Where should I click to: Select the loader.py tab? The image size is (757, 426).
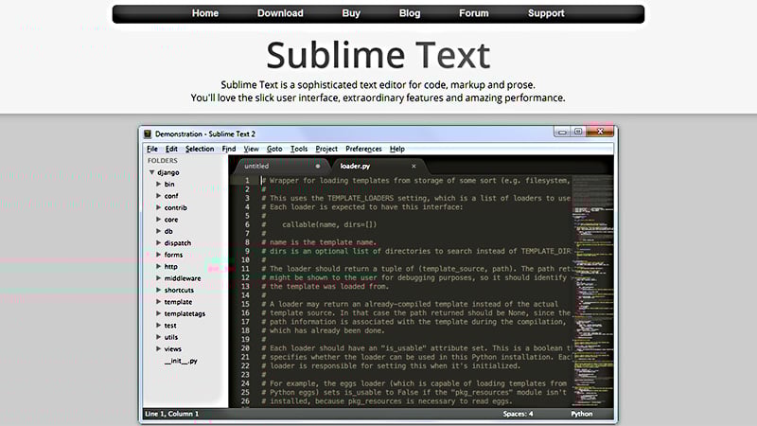(357, 166)
